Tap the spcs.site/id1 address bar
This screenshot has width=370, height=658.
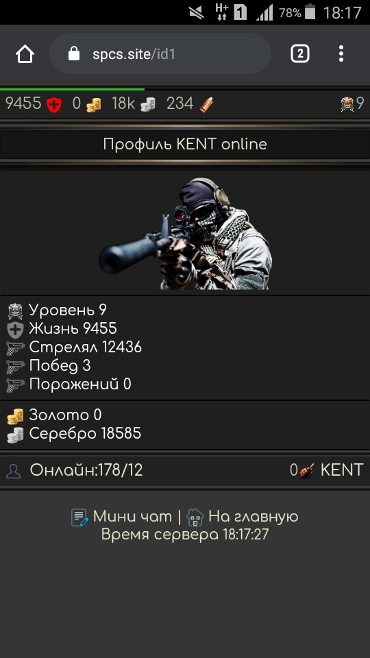point(160,53)
